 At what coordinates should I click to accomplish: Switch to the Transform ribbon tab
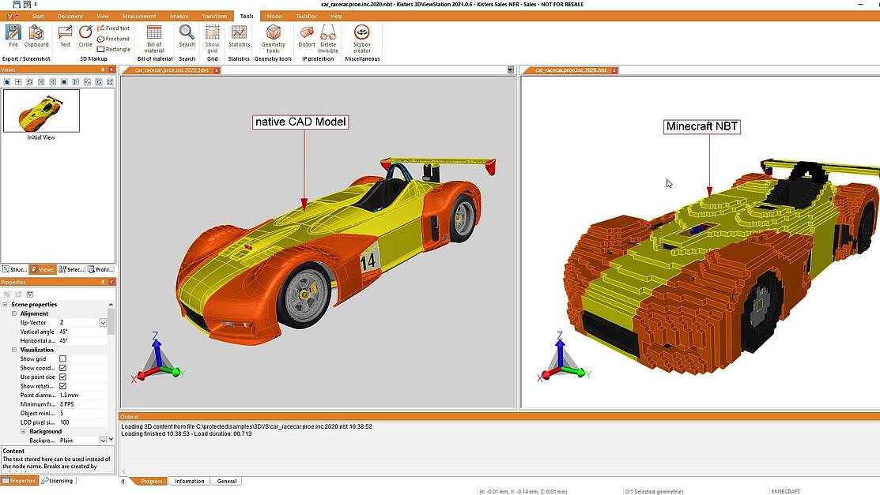pyautogui.click(x=214, y=17)
